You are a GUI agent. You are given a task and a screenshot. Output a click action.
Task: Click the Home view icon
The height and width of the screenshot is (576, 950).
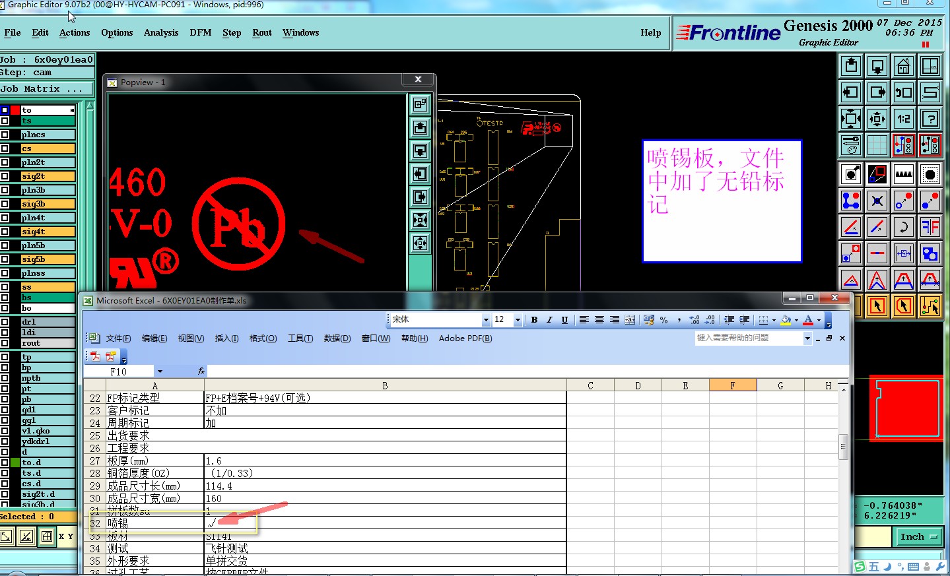904,66
